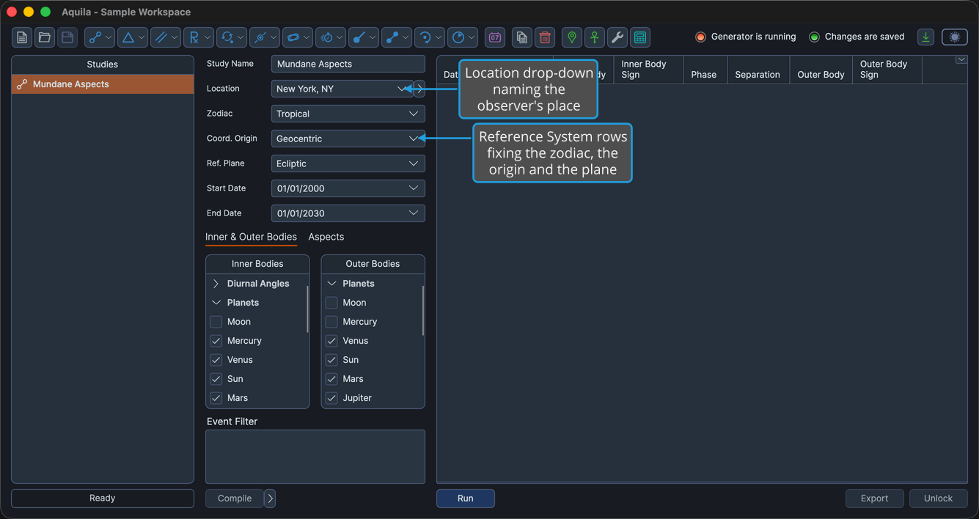The width and height of the screenshot is (979, 519).
Task: Open the Zodiac Tropical drop-down
Action: (x=348, y=114)
